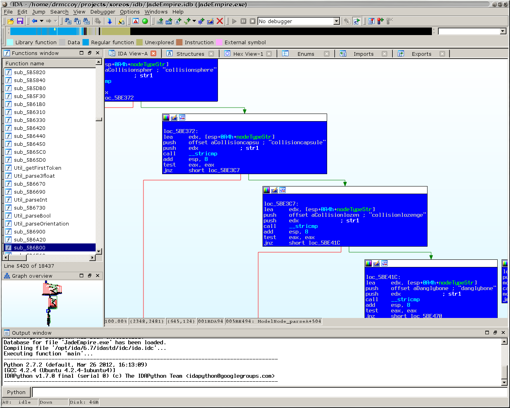Screen dimensions: 510x408
Task: Jump back with the blue left arrow
Action: pyautogui.click(x=35, y=21)
